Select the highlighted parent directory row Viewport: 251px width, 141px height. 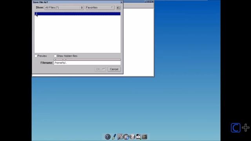point(78,14)
